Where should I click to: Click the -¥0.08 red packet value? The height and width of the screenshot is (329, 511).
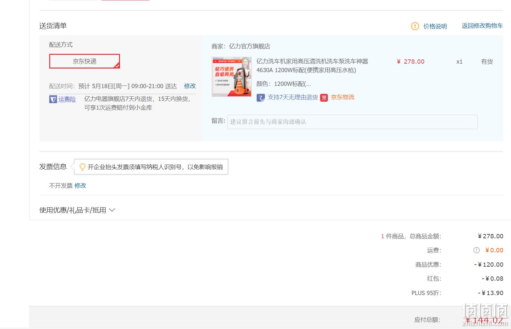[x=492, y=279]
